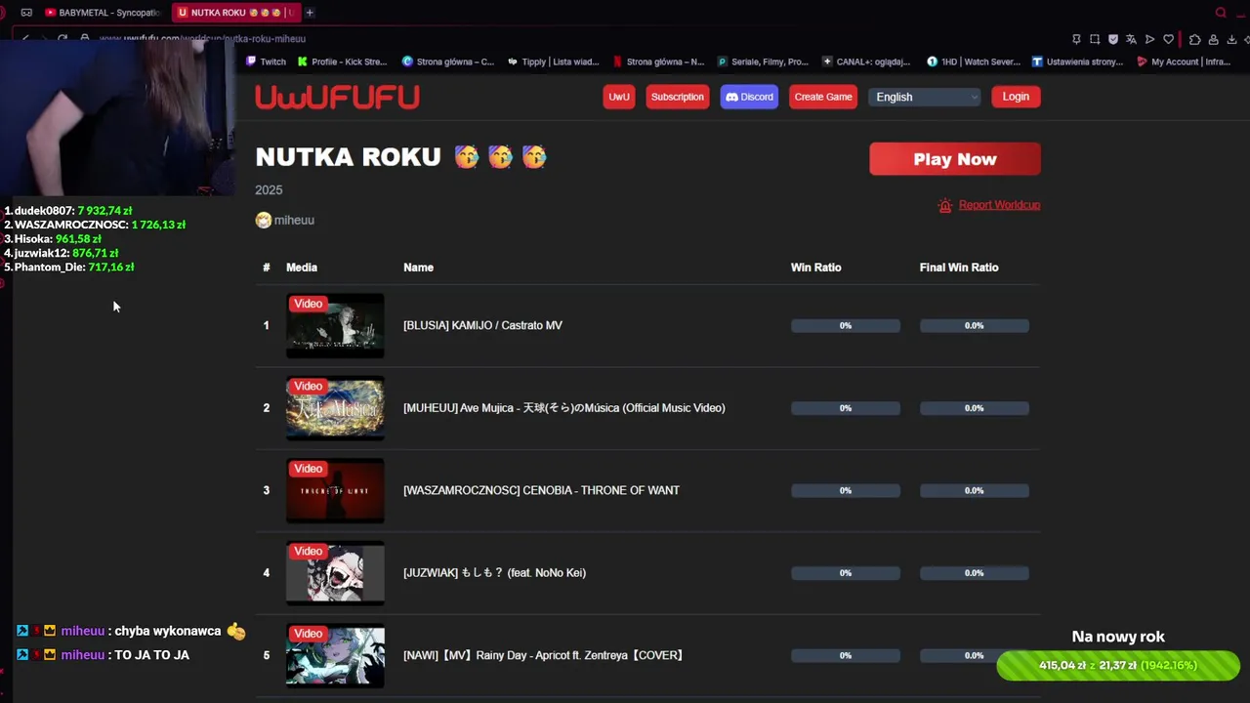1250x703 pixels.
Task: Click the Hisoka 961,58 zł leaderboard entry
Action: click(53, 239)
